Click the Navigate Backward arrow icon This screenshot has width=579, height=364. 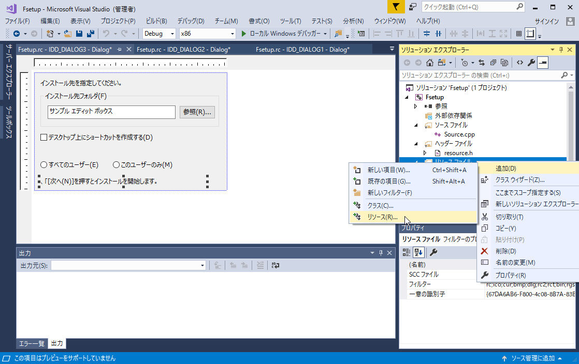pos(17,34)
